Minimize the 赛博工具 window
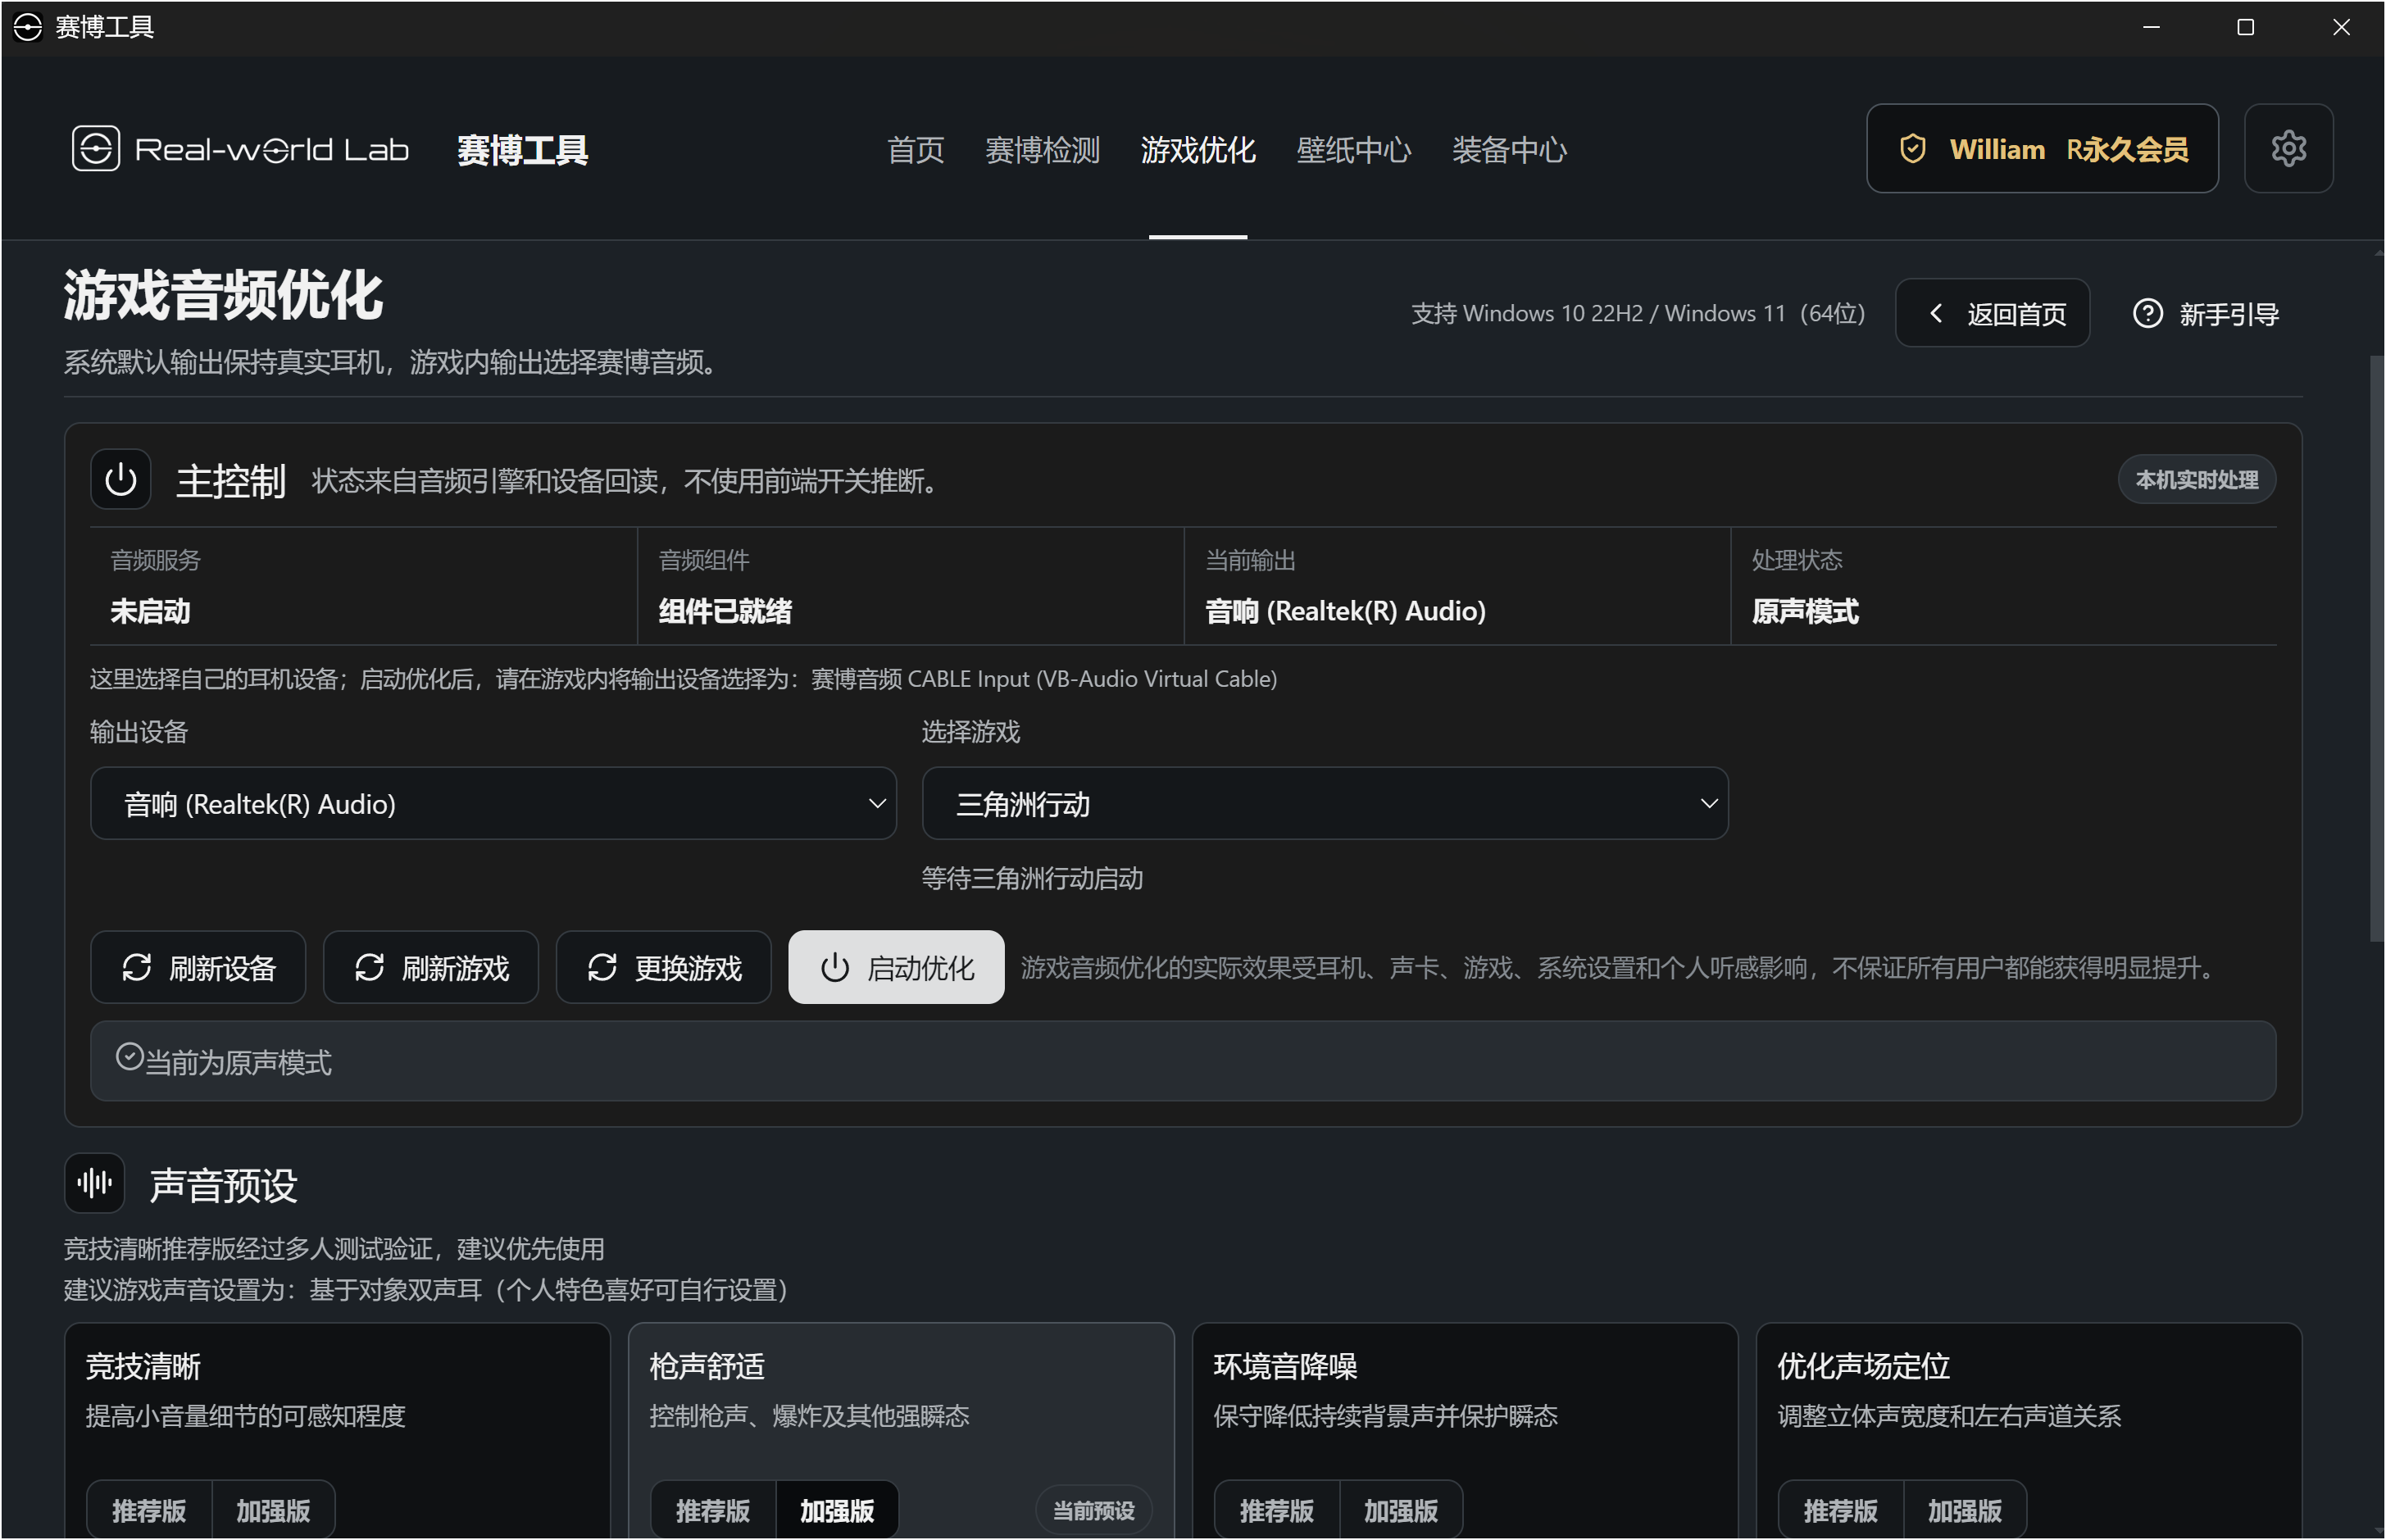 (2151, 28)
